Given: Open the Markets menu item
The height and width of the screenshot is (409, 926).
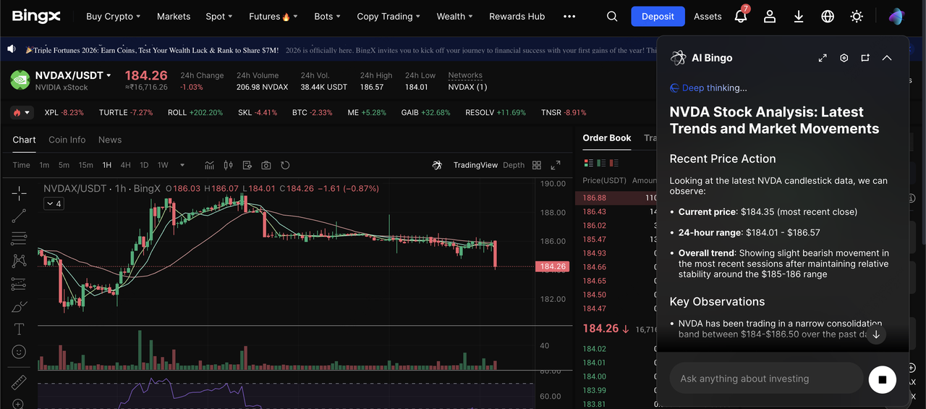Looking at the screenshot, I should pyautogui.click(x=174, y=16).
